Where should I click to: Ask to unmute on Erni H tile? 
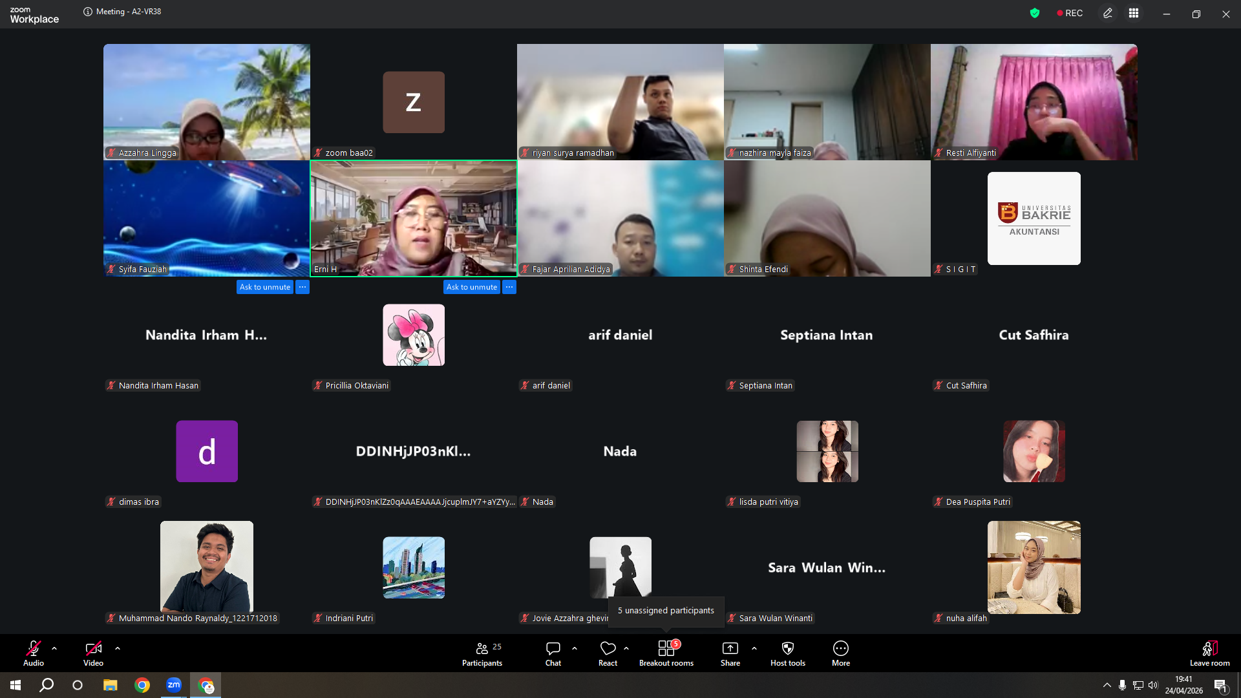click(x=472, y=287)
